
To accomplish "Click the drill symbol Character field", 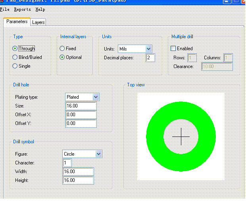I will point(67,163).
